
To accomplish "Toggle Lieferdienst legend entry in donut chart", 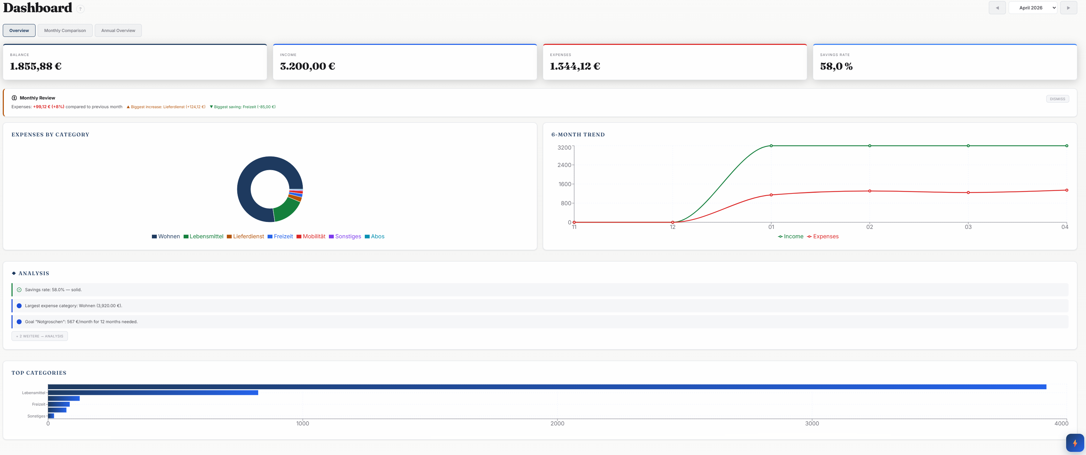I will (245, 237).
